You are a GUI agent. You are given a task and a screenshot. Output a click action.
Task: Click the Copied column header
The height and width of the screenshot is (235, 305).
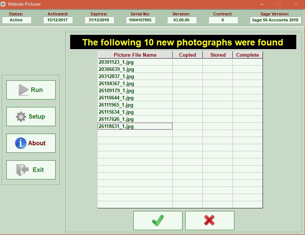[187, 55]
